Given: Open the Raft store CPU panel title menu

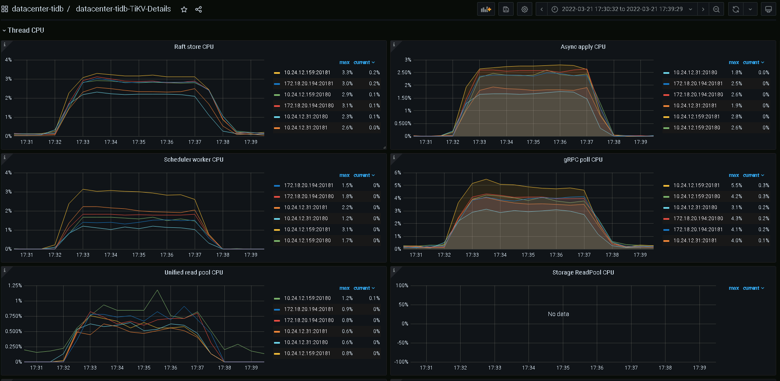Looking at the screenshot, I should point(194,47).
